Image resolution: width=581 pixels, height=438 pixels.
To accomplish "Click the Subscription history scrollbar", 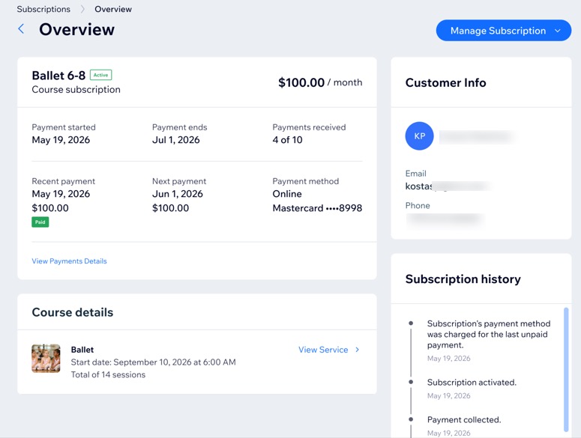I will coord(566,369).
